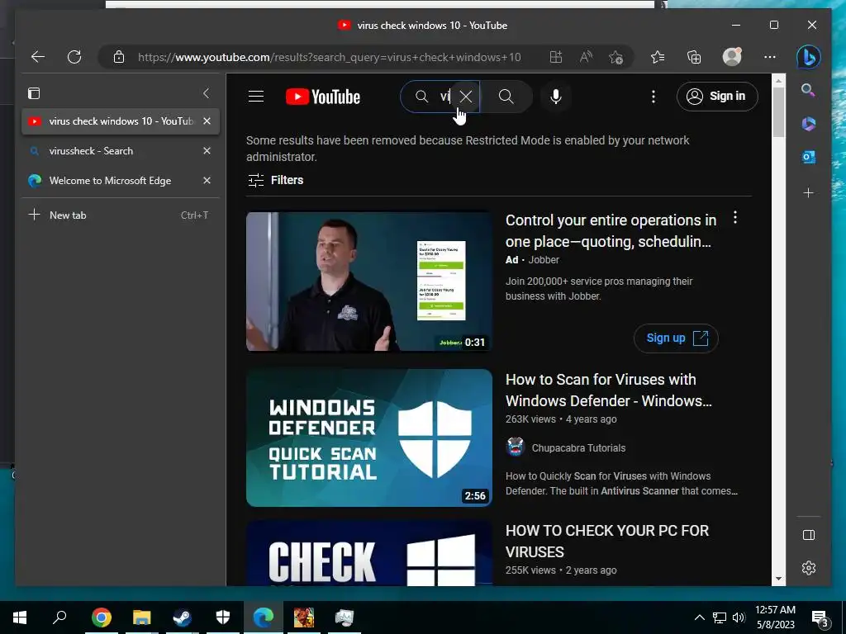The image size is (846, 634).
Task: Close the Welcome to Microsoft Edge tab
Action: pos(207,181)
